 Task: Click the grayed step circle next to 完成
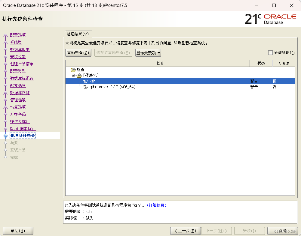(x=5, y=157)
